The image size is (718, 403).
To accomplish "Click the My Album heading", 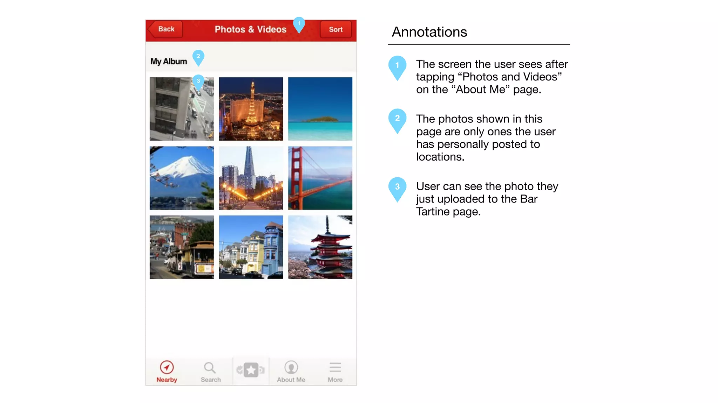I will (x=169, y=62).
